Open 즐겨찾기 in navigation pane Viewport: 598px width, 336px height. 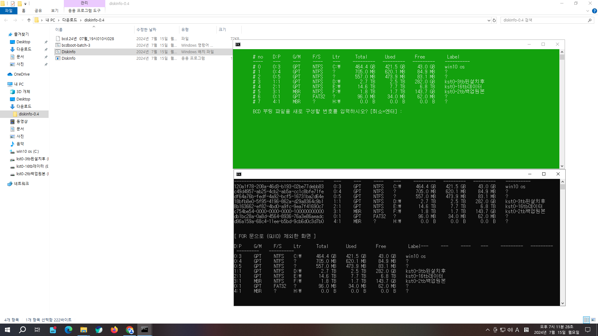(x=21, y=34)
